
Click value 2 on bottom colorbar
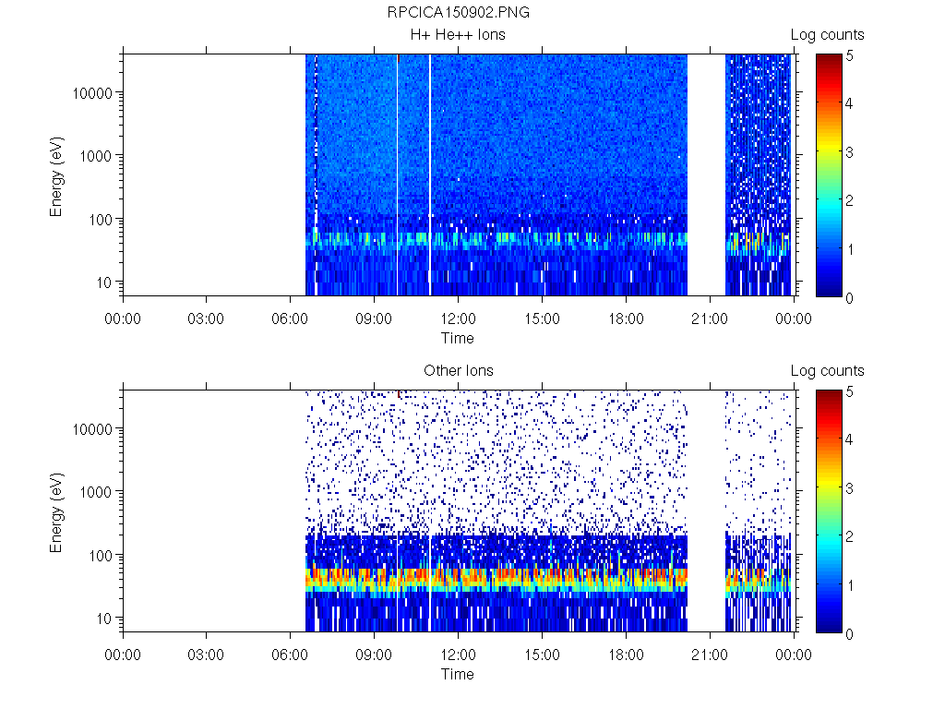(x=850, y=536)
